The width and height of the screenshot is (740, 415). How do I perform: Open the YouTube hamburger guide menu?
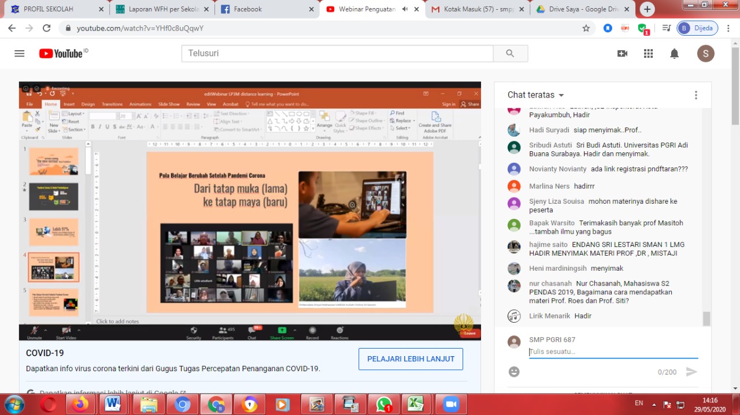tap(20, 53)
